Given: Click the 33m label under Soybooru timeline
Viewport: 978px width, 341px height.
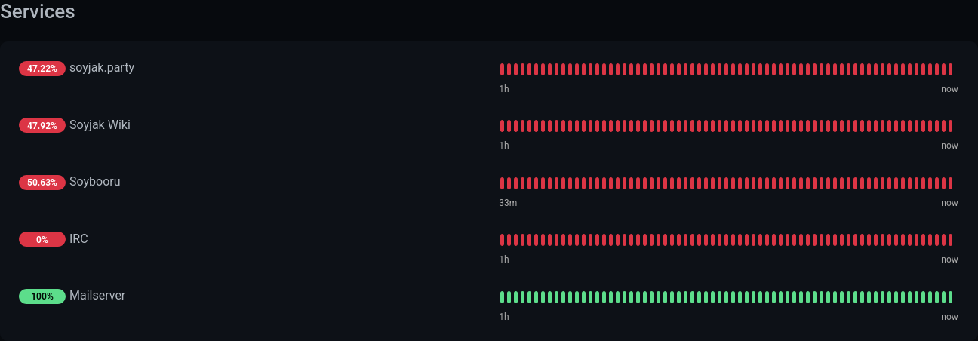Looking at the screenshot, I should coord(508,203).
